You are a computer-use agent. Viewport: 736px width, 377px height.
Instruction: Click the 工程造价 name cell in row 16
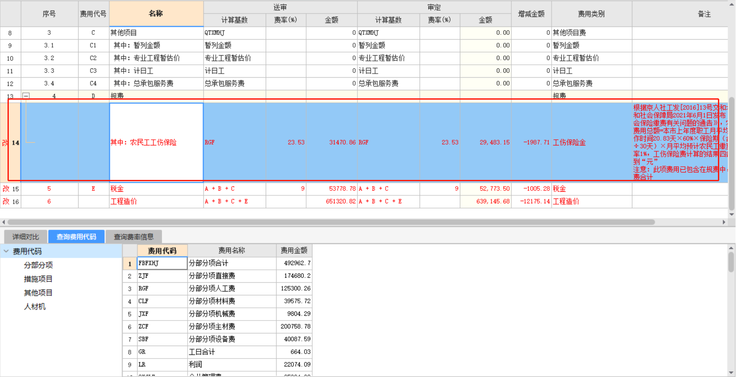coord(156,202)
